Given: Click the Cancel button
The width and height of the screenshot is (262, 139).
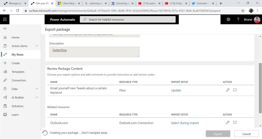Looking at the screenshot, I should click(246, 134).
